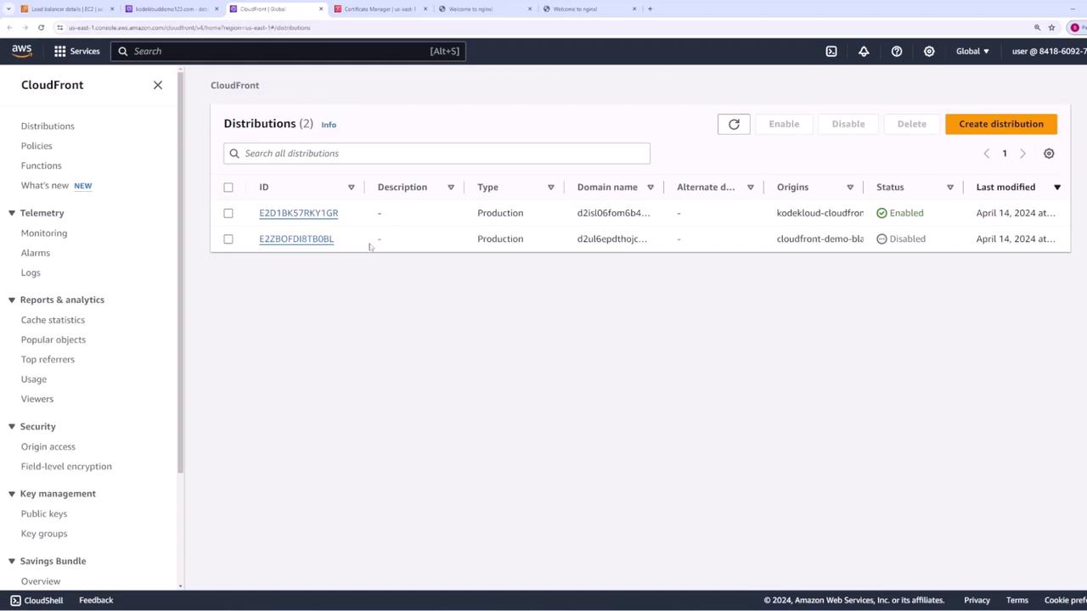
Task: Open a new browser tab
Action: tap(650, 8)
